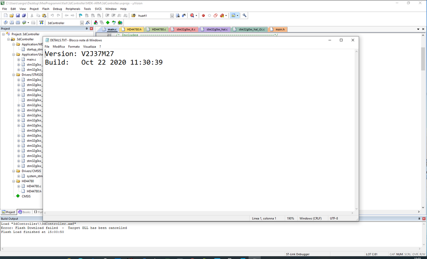Switch to stm32g0xx_it.c editor tab
Screen dimensions: 427x259
[x=183, y=29]
